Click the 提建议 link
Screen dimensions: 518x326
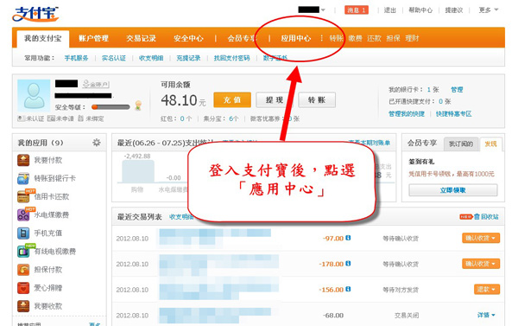pos(454,10)
